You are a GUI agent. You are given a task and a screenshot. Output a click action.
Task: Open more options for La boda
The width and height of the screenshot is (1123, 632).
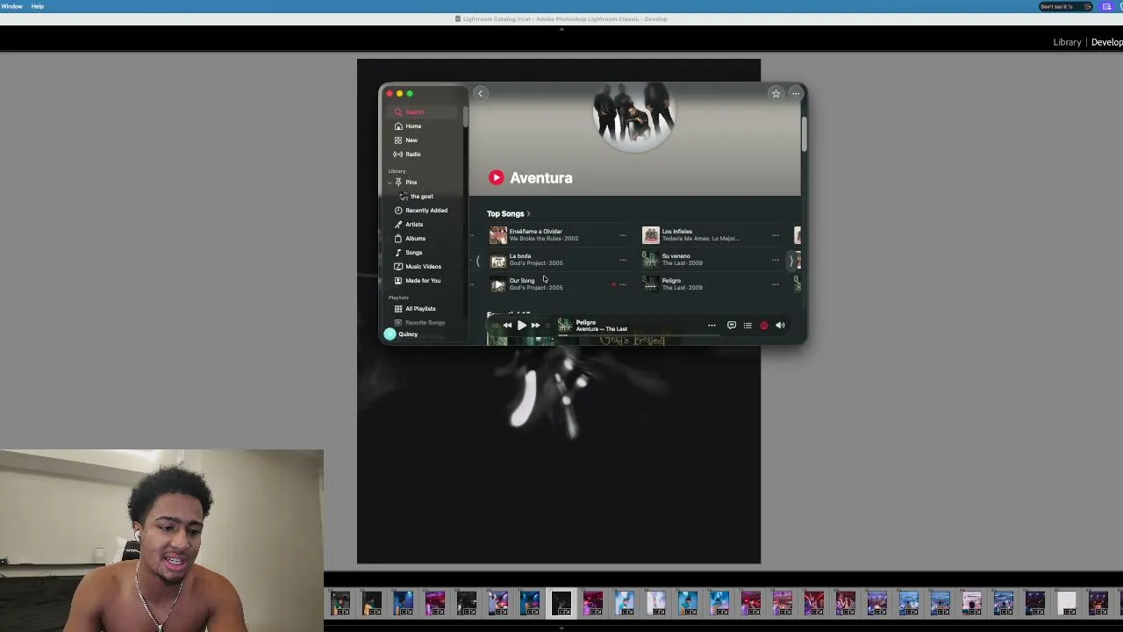[623, 260]
